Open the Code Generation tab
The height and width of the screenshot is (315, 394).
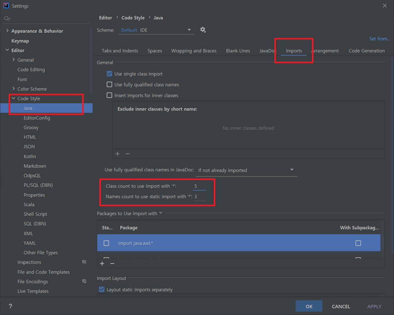(367, 51)
